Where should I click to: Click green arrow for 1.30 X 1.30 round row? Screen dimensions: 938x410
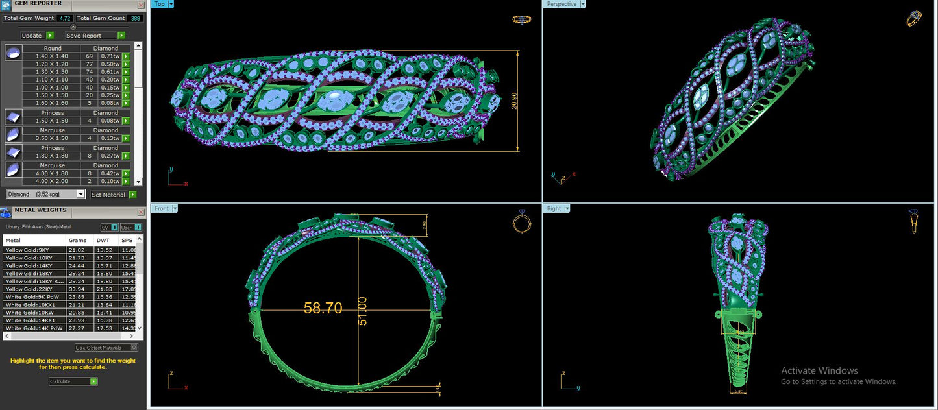(x=126, y=72)
